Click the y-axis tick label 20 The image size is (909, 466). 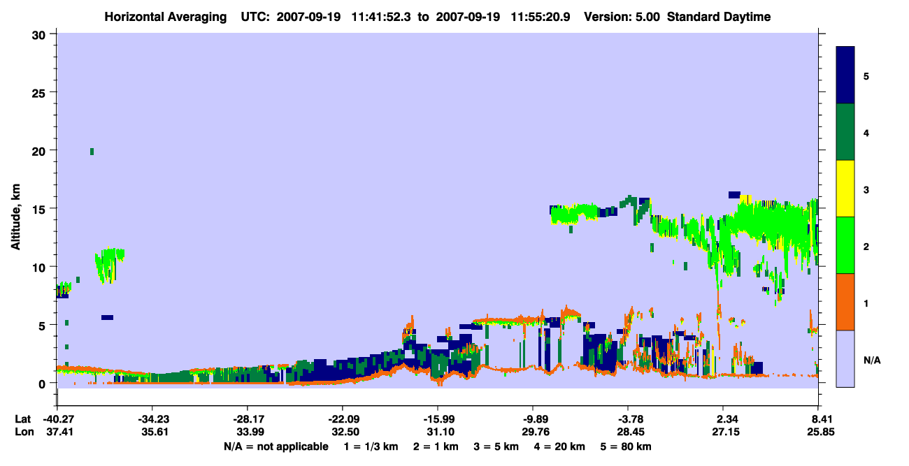tap(41, 150)
